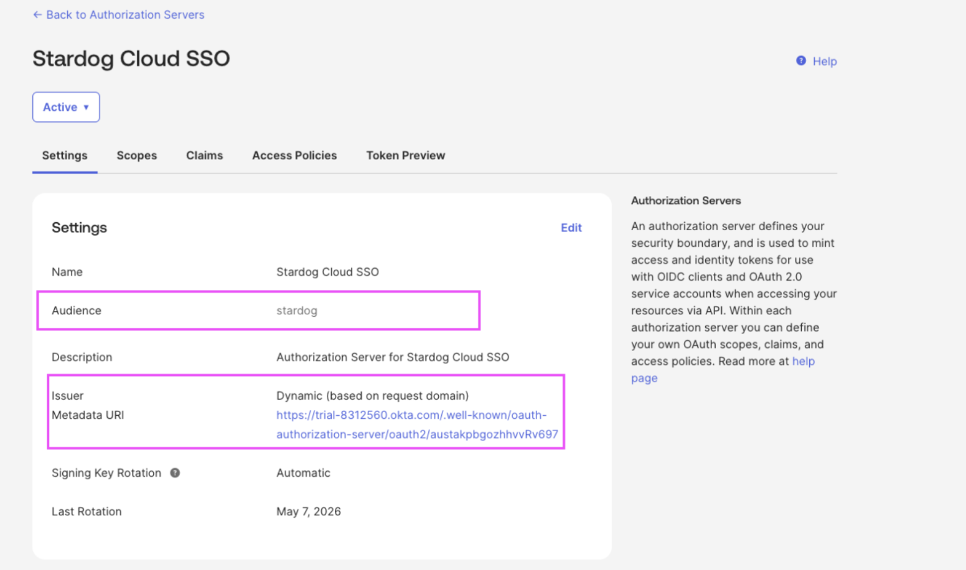The width and height of the screenshot is (966, 570).
Task: Switch to the Scopes tab
Action: click(137, 156)
